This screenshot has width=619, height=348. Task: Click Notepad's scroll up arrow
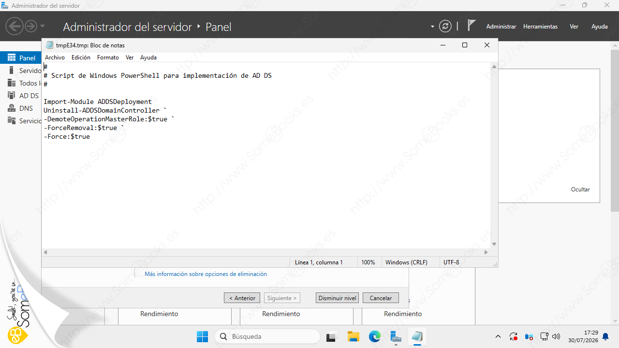[x=494, y=67]
